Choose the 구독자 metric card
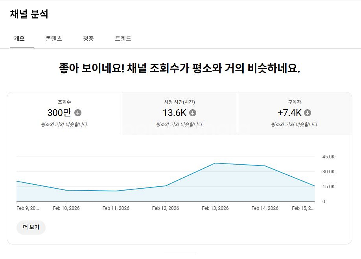Image resolution: width=361 pixels, height=259 pixels. coord(294,114)
